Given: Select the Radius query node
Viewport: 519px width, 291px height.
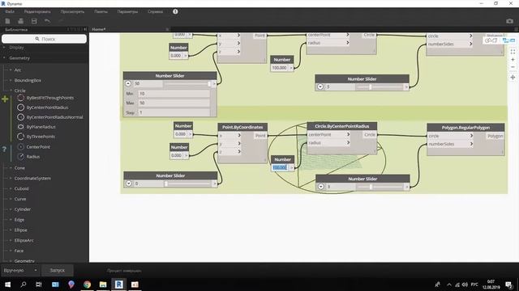Looking at the screenshot, I should (33, 156).
